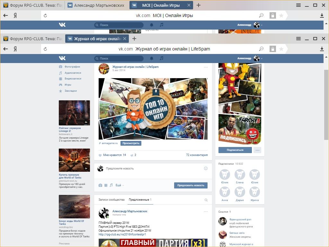Click 'Предложите новость' text field
This screenshot has width=329, height=247.
tap(153, 169)
